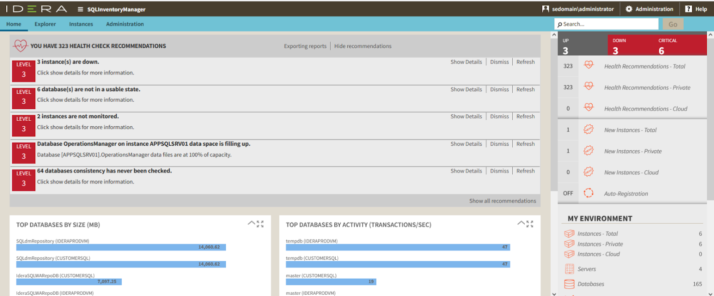Click the Instances - Private icon in My Environment

click(569, 244)
